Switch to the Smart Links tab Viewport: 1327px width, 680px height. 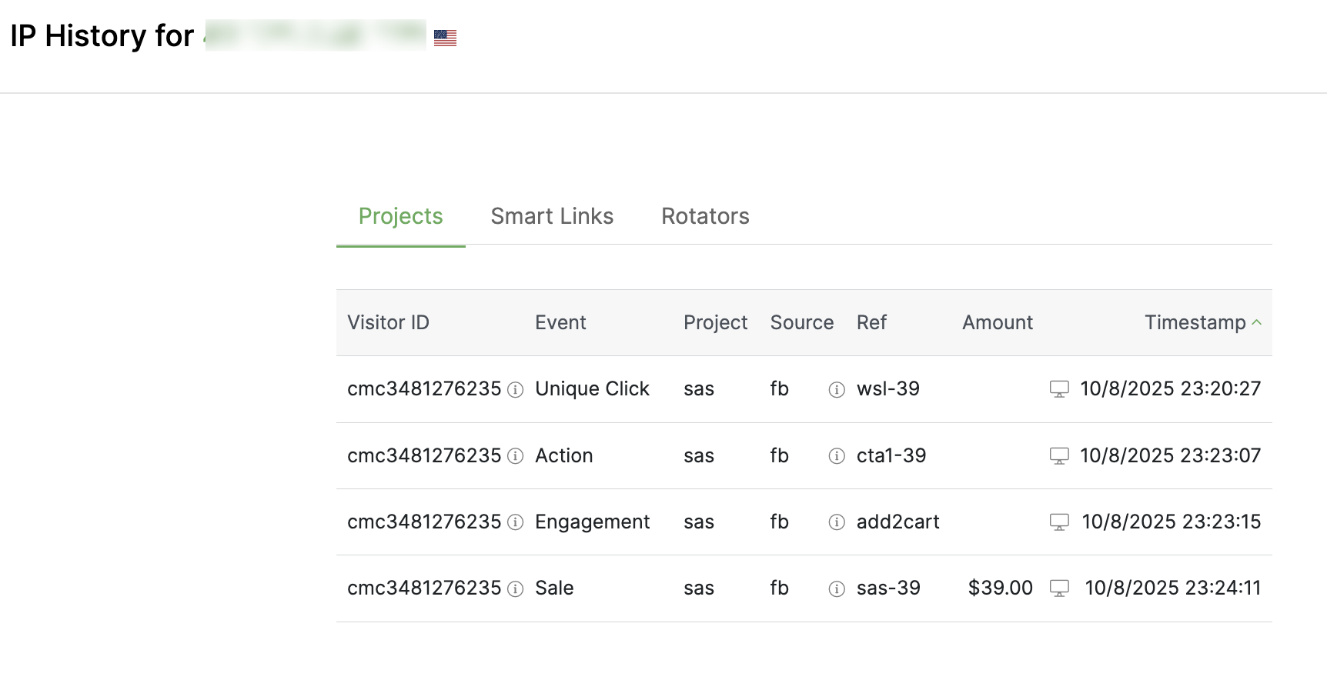coord(552,216)
